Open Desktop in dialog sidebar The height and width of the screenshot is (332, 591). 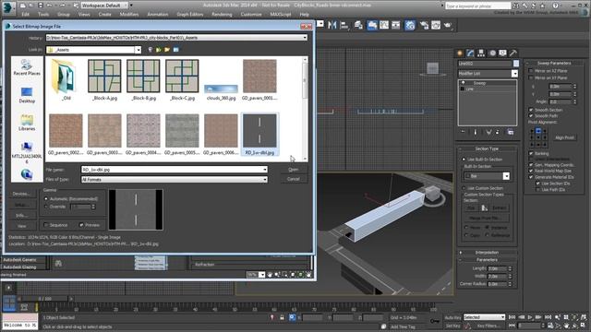click(27, 95)
